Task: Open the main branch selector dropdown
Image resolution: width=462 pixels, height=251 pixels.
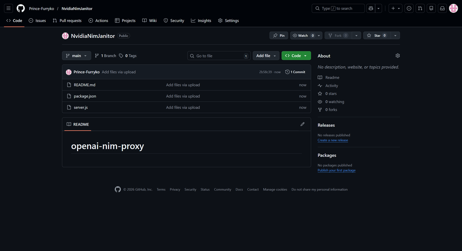Action: click(76, 55)
